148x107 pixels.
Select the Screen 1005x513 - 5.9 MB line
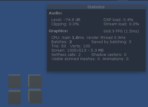pos(77,50)
